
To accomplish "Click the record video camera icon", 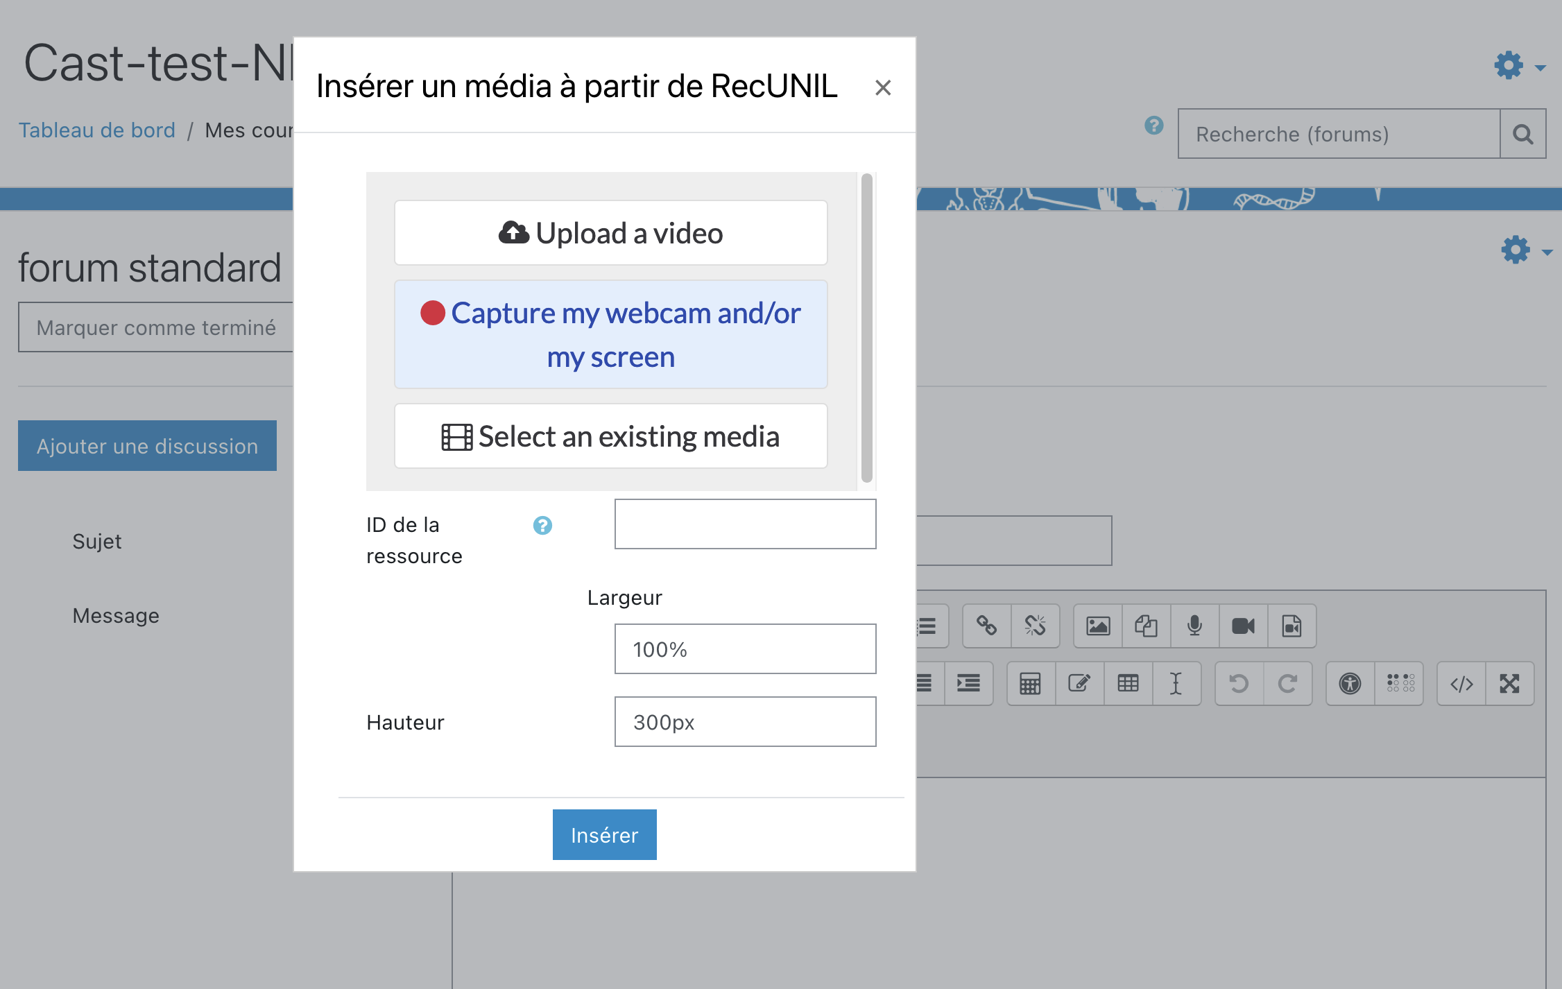I will (1243, 626).
